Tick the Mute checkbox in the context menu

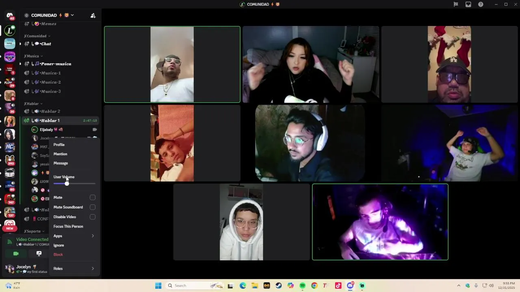(x=93, y=198)
